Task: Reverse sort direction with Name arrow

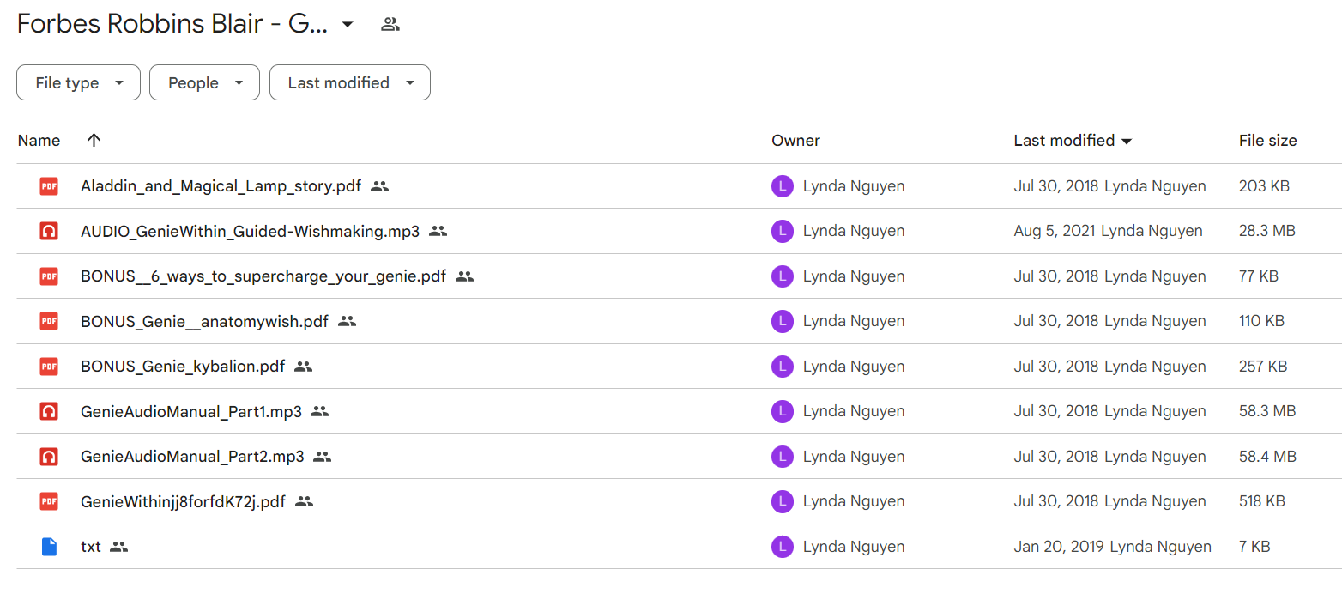Action: pos(94,140)
